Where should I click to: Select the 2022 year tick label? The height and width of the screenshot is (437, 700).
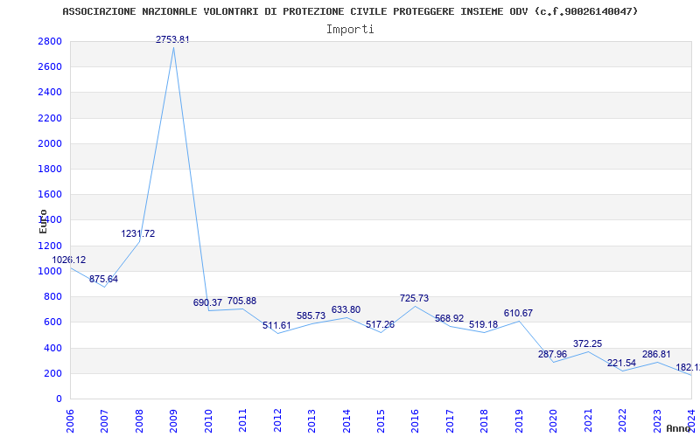622,421
